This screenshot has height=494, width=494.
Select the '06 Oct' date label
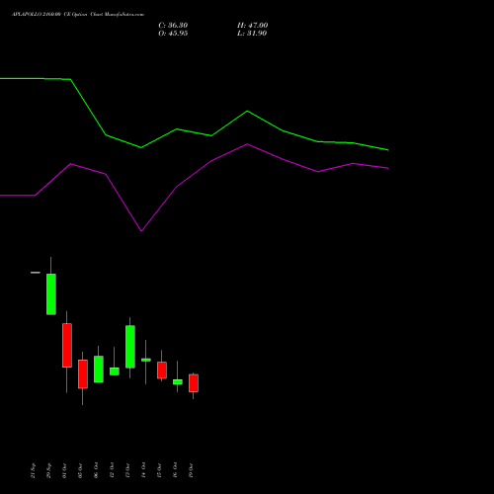point(96,470)
